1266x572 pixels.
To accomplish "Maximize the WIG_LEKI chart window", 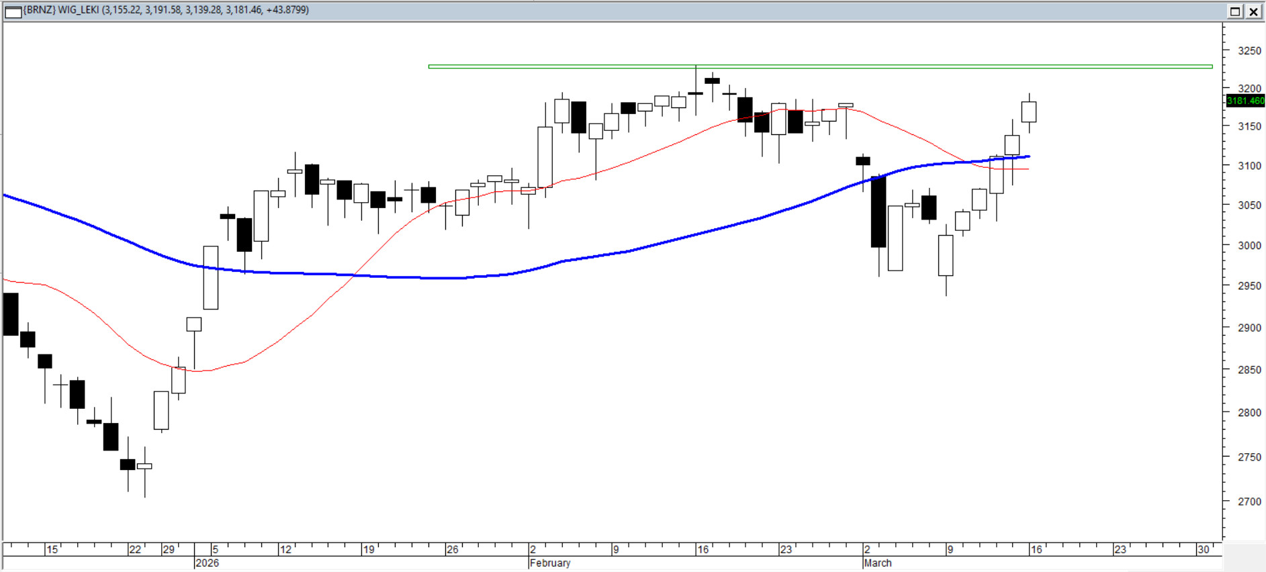I will tap(1235, 11).
